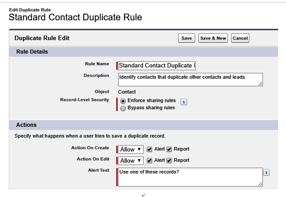The height and width of the screenshot is (197, 286).
Task: Open info icon beside Record-Level Security options
Action: click(184, 102)
